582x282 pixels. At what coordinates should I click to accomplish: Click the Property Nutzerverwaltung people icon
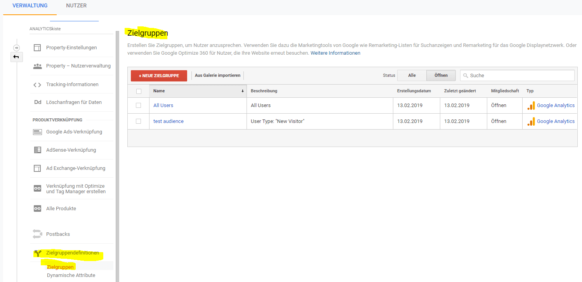[x=37, y=66]
